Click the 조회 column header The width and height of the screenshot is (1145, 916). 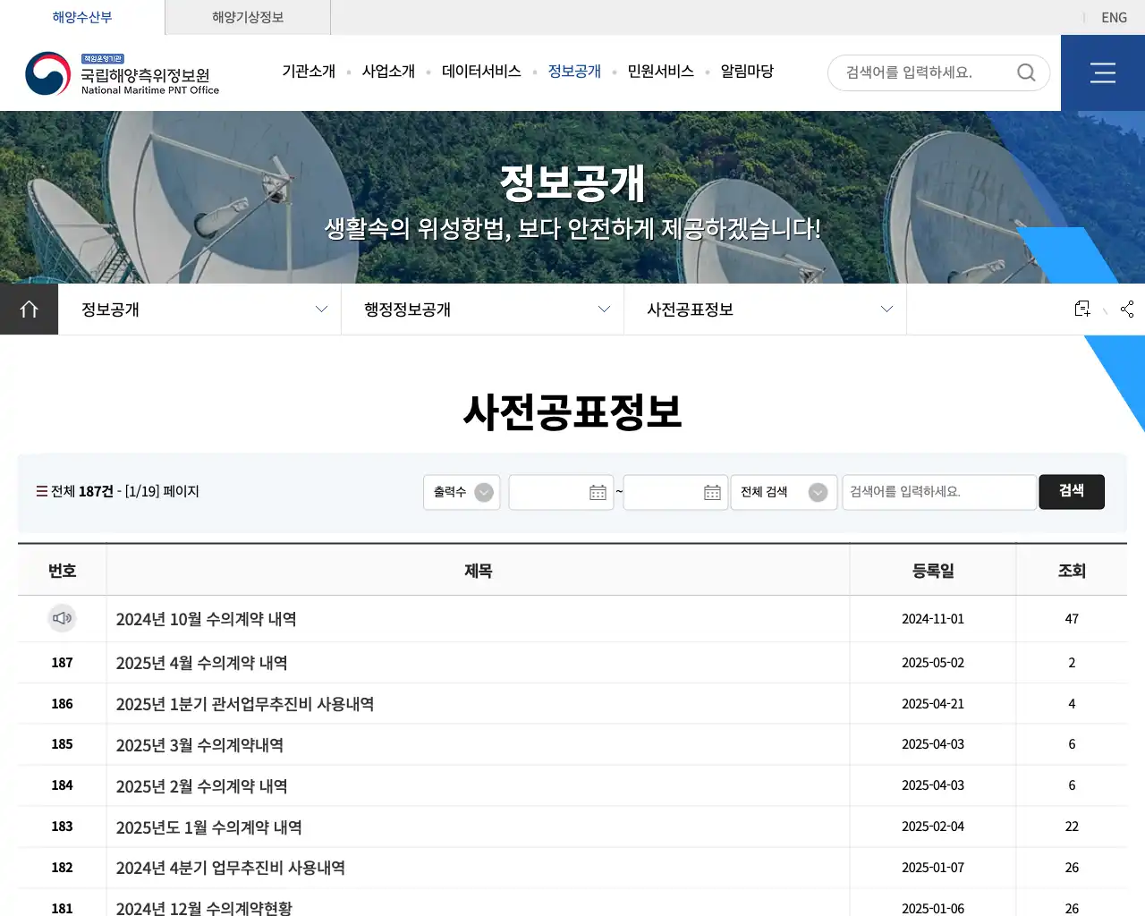point(1072,571)
